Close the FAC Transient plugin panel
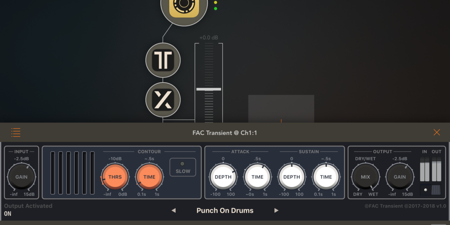 click(437, 133)
